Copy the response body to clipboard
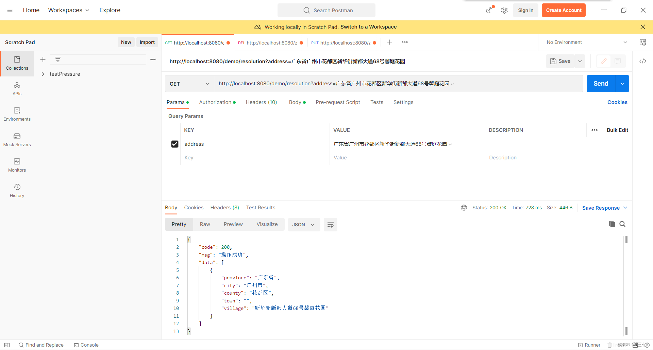653x350 pixels. point(612,224)
